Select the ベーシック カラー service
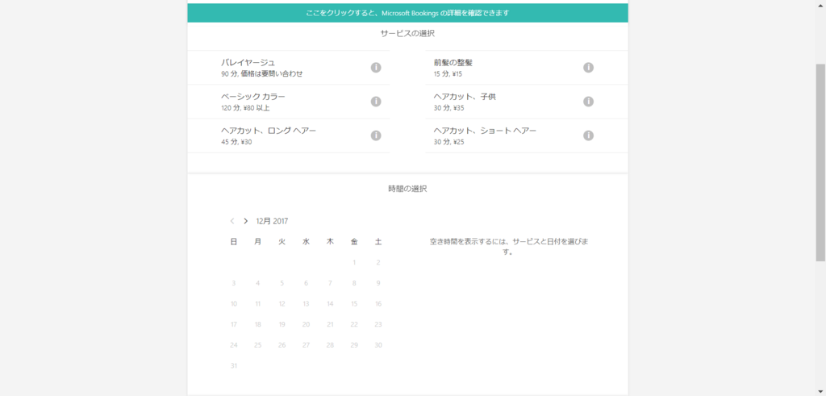The width and height of the screenshot is (826, 396). (x=289, y=102)
